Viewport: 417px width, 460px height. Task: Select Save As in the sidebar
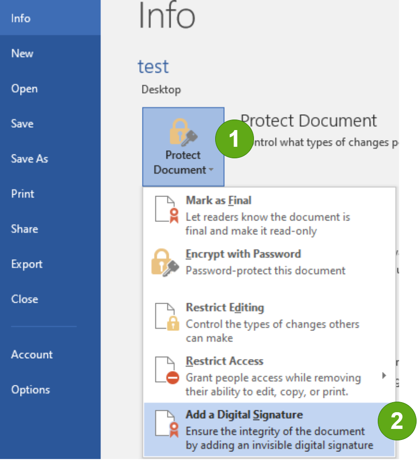point(29,159)
